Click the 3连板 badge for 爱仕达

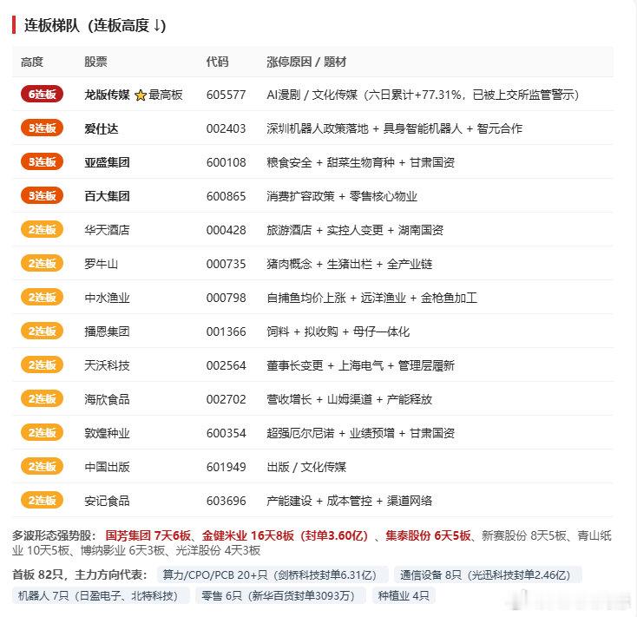(43, 128)
